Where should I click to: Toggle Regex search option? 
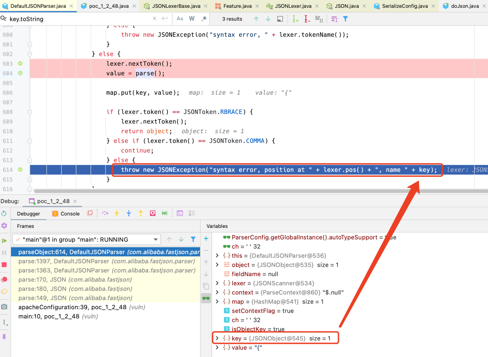tap(204, 19)
